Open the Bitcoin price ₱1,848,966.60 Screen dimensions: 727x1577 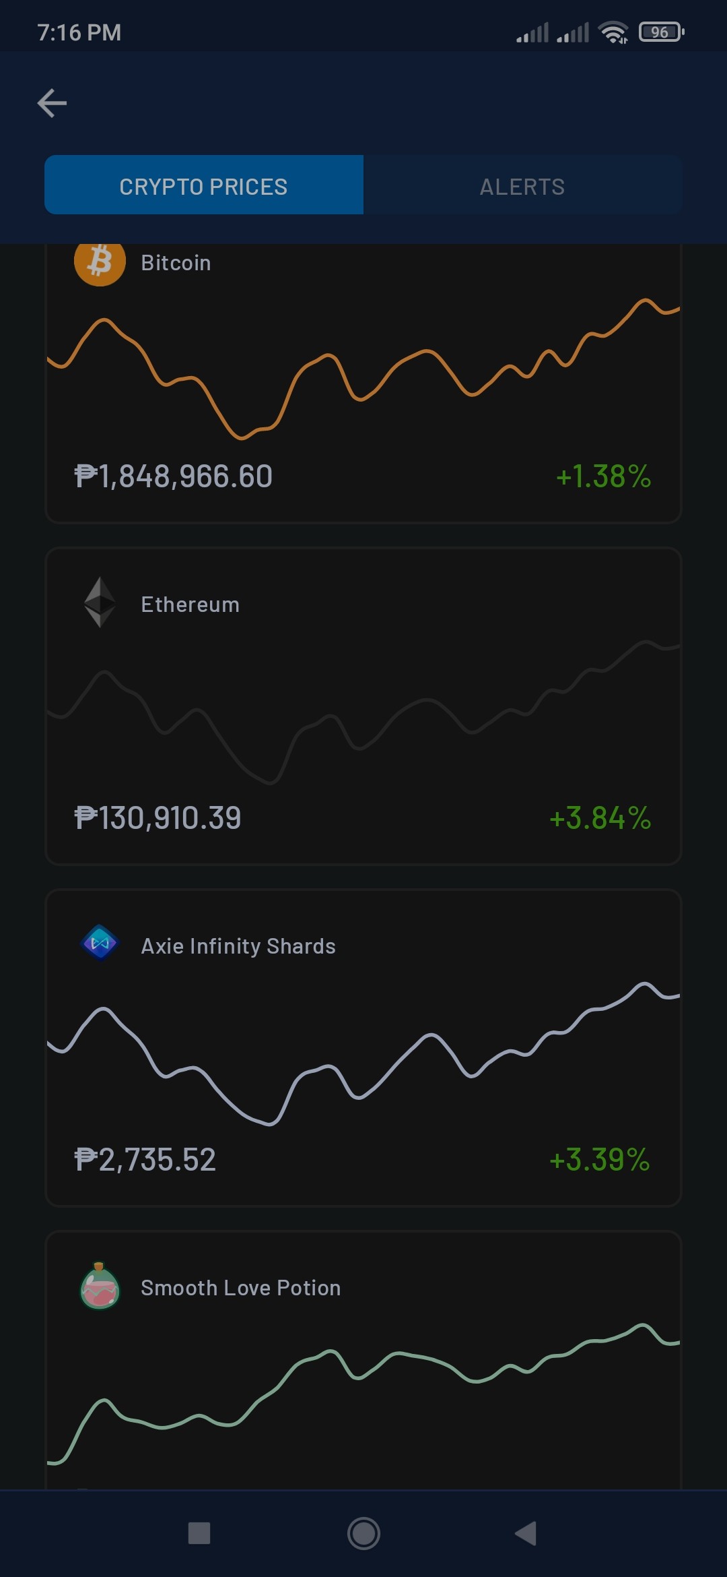173,476
